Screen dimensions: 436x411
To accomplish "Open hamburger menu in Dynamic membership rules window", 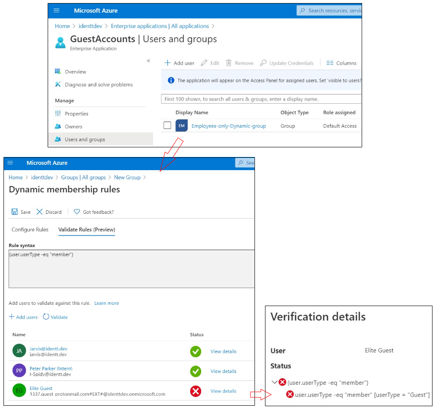I will click(x=10, y=163).
